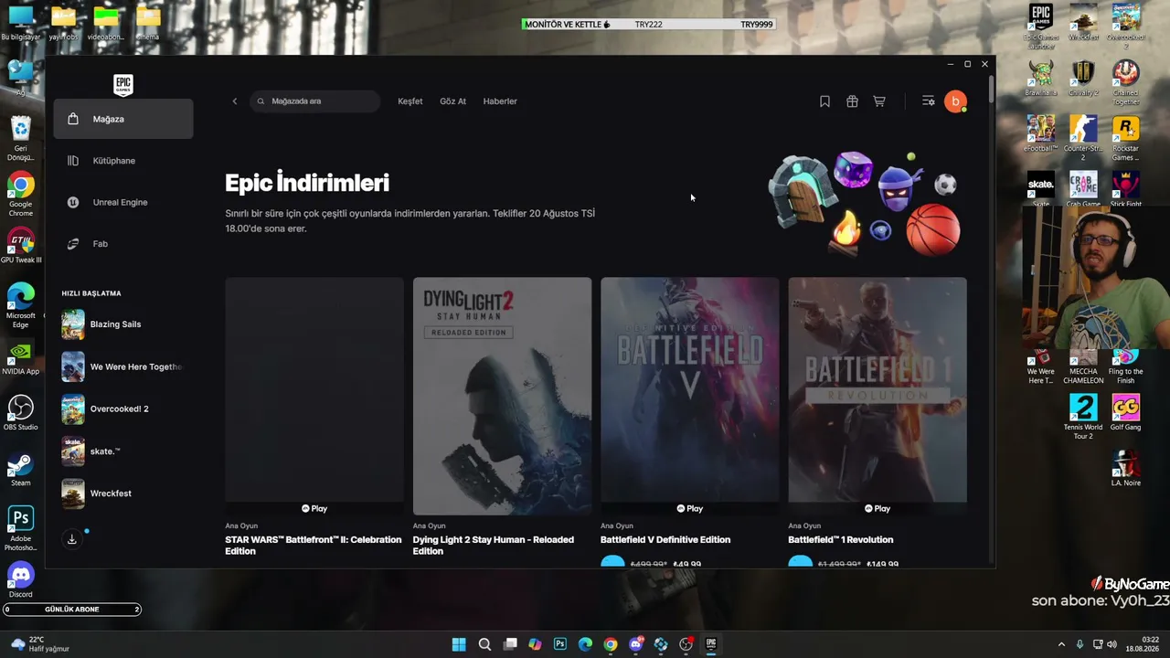Click the Battlefield V Definitive Edition title
Screen dimensions: 1170x658
(665, 539)
